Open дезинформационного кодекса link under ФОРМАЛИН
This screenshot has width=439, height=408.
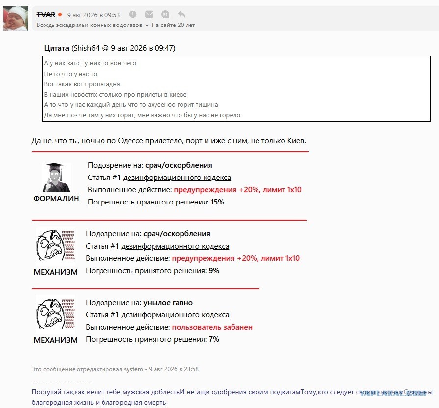coord(177,178)
